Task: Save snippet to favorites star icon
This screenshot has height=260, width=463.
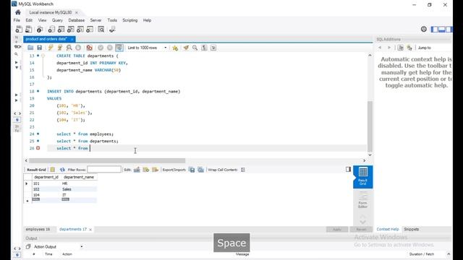Action: click(175, 48)
